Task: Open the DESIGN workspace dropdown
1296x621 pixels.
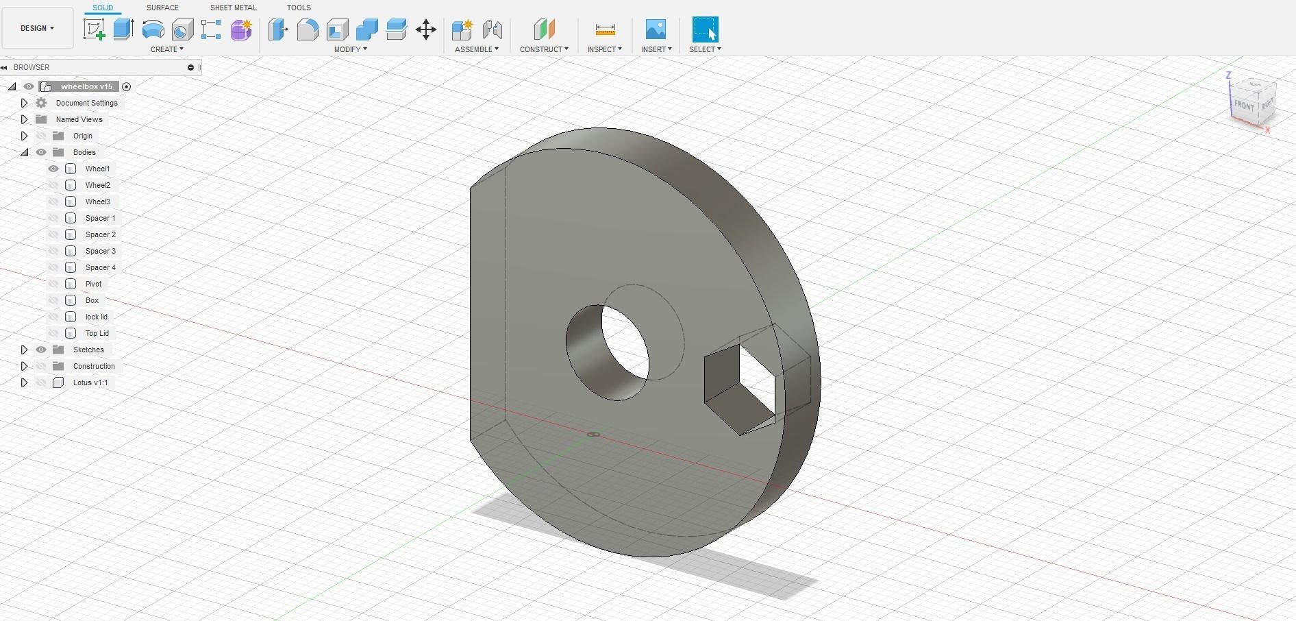Action: (x=38, y=28)
